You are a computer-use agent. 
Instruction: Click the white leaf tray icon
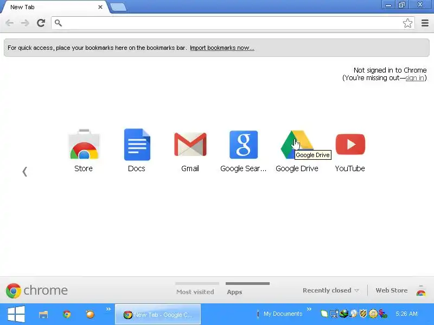(x=324, y=314)
